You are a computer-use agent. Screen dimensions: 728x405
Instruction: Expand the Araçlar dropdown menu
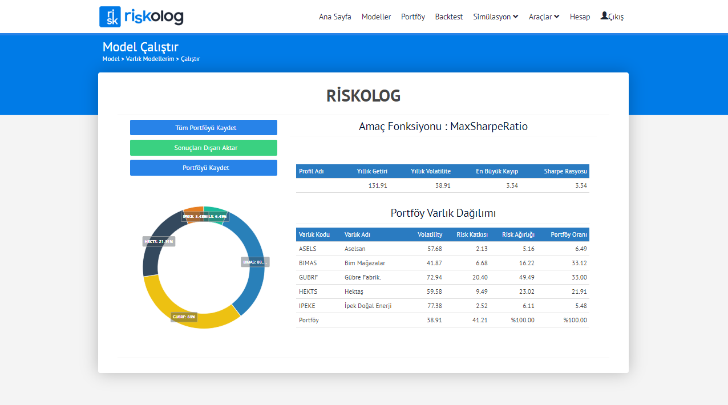[544, 17]
